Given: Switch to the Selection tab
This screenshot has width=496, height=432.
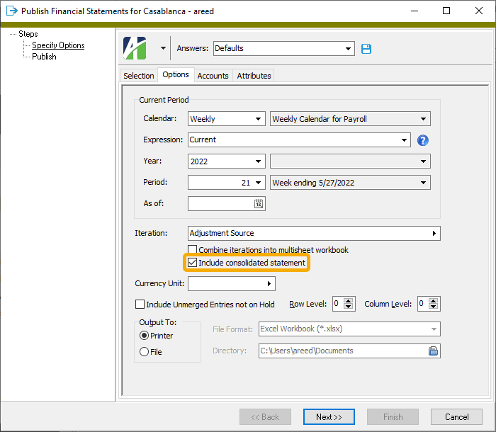Looking at the screenshot, I should click(x=139, y=76).
